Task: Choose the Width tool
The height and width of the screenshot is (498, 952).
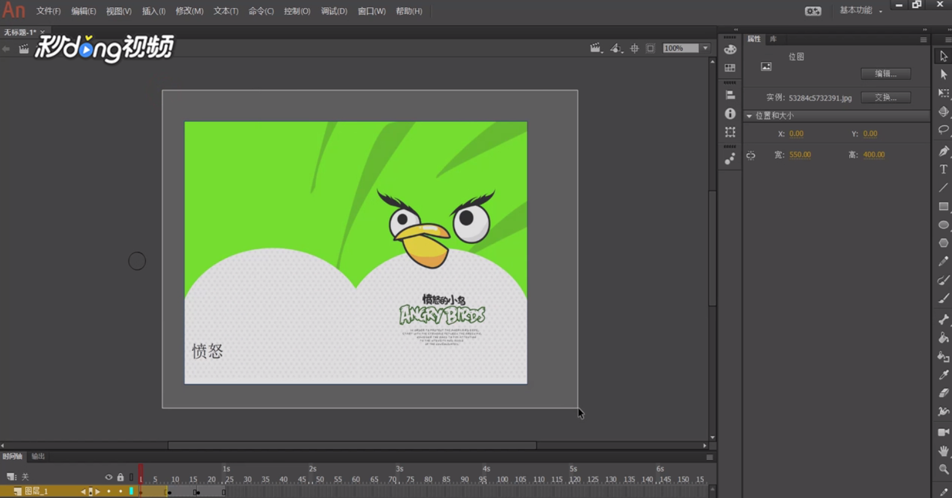Action: pyautogui.click(x=943, y=412)
